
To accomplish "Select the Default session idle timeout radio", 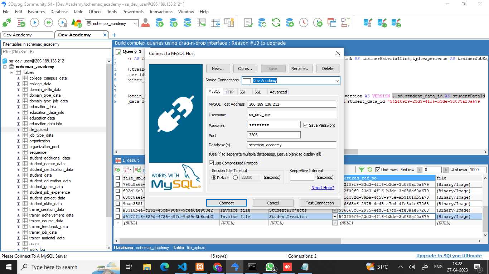I will 214,177.
